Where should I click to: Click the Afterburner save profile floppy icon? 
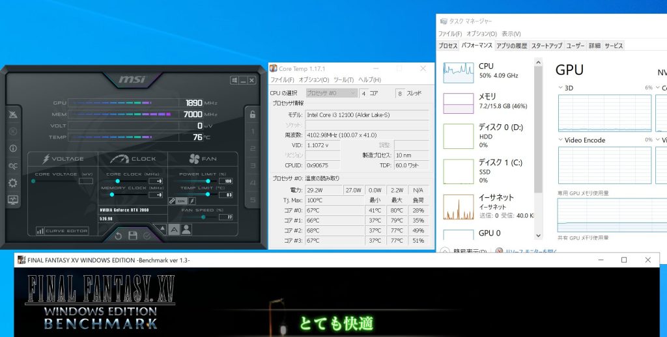pyautogui.click(x=133, y=236)
